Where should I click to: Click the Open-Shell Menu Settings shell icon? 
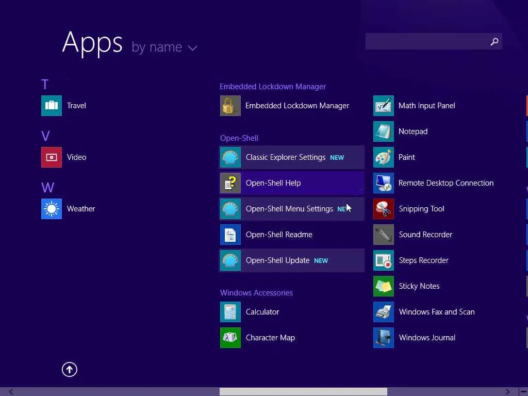(x=230, y=209)
